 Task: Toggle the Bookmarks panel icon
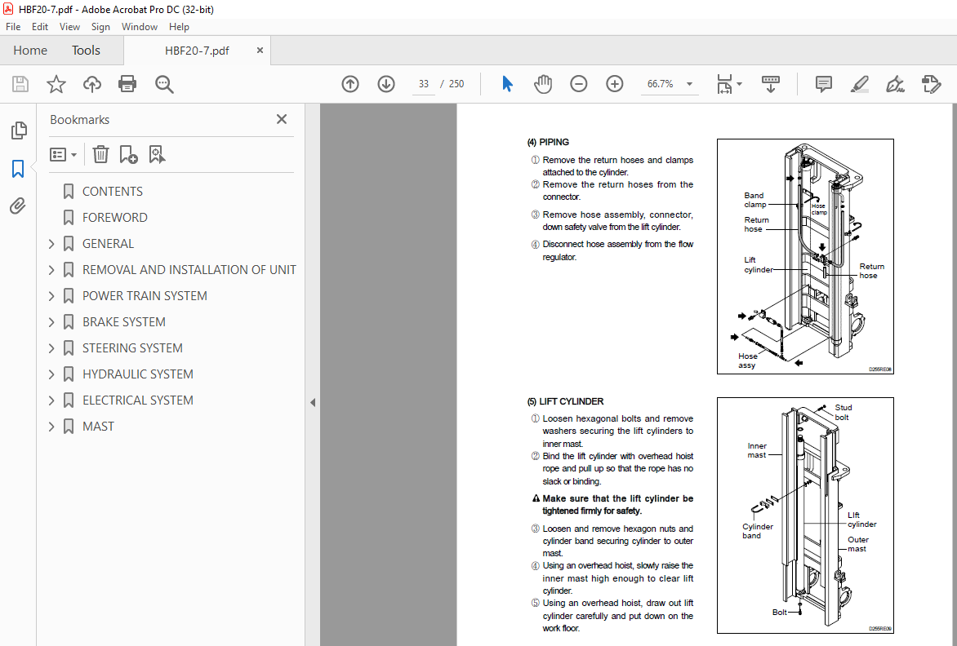pyautogui.click(x=18, y=168)
